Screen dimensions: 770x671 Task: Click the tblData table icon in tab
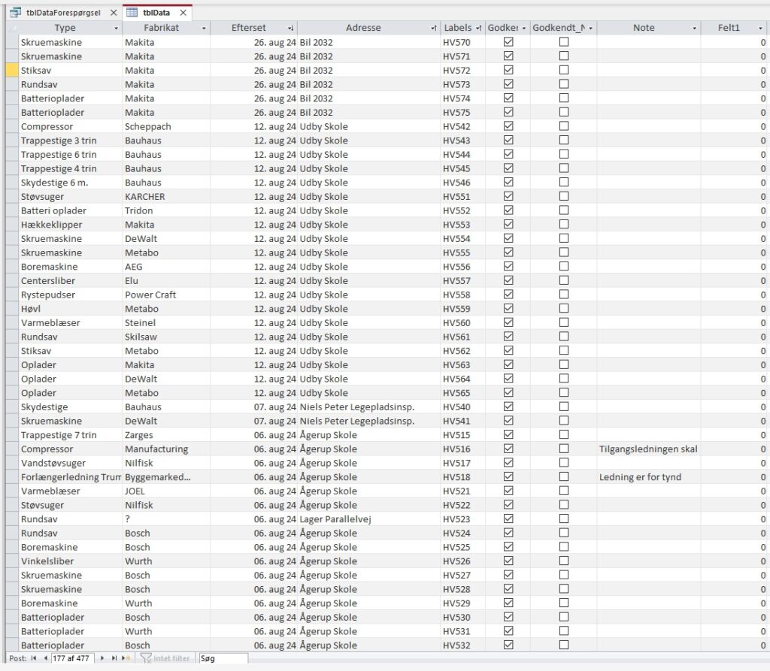pos(132,13)
